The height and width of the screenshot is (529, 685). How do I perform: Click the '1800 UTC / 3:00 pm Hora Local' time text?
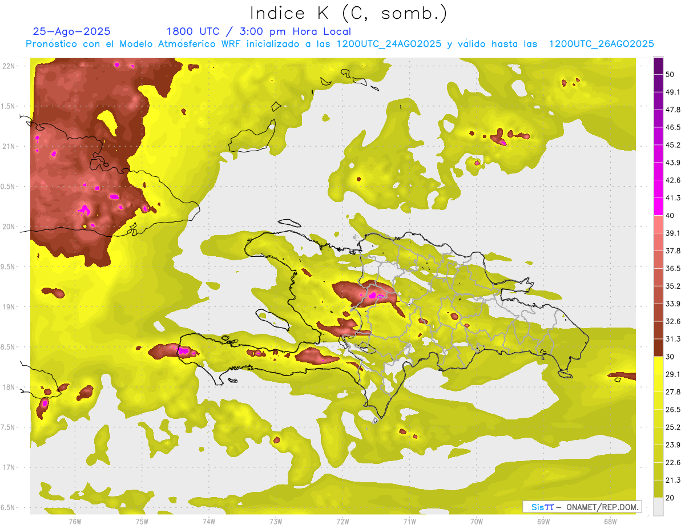259,31
